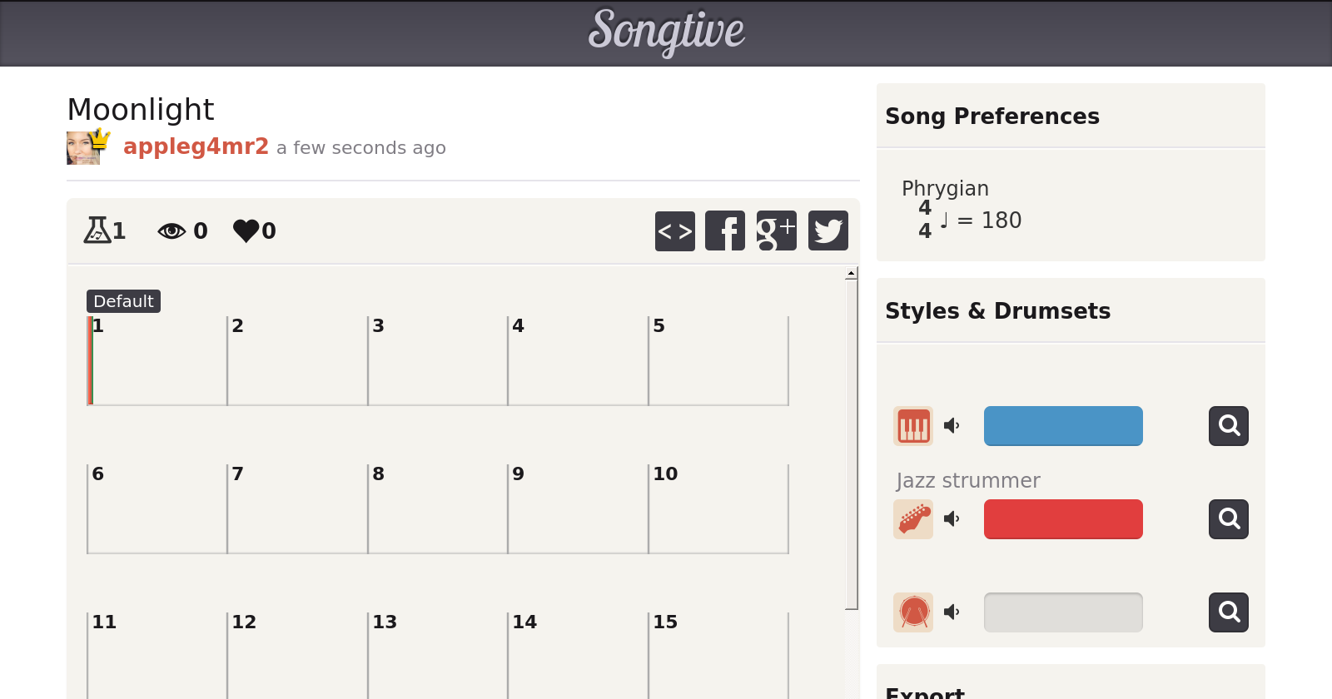
Task: Share the song on Google Plus
Action: pos(776,231)
